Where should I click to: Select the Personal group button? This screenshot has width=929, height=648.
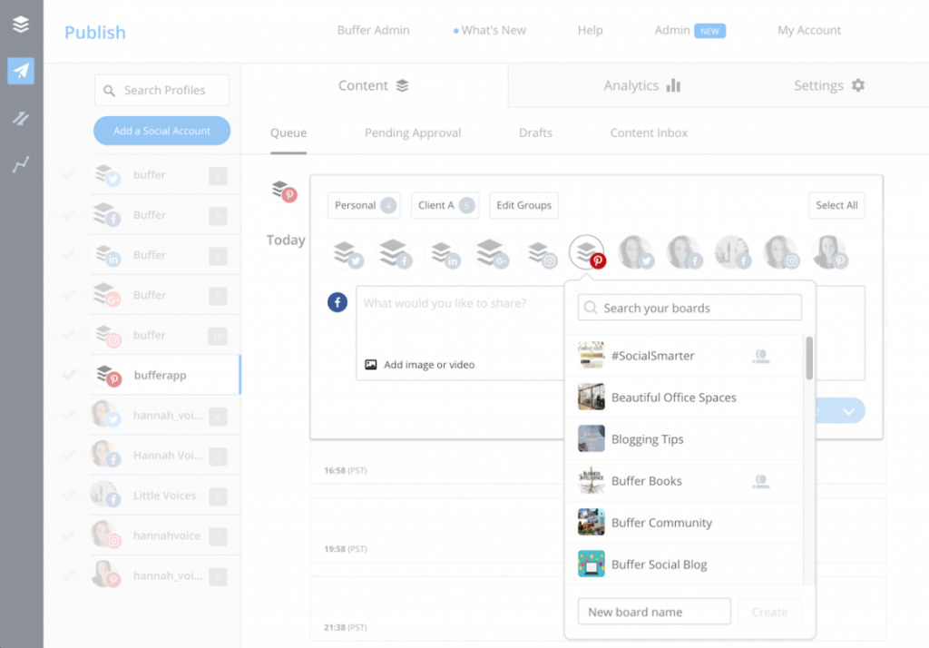point(365,205)
